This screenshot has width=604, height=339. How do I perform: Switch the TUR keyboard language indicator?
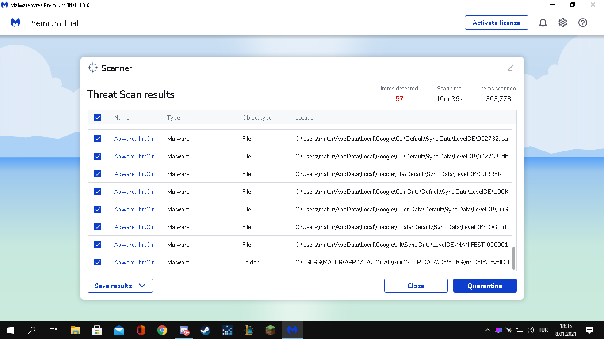pos(543,330)
